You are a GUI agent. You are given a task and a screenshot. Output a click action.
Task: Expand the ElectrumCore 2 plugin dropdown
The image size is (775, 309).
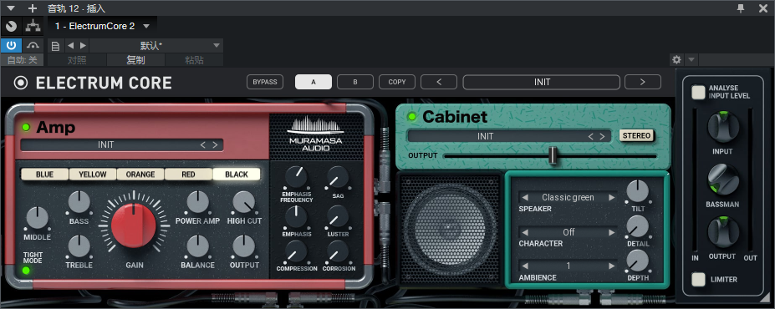coord(145,26)
